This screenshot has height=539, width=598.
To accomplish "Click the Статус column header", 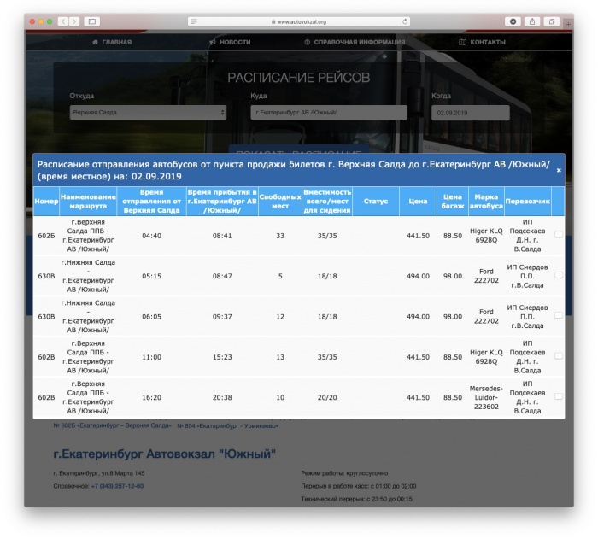I will (376, 202).
